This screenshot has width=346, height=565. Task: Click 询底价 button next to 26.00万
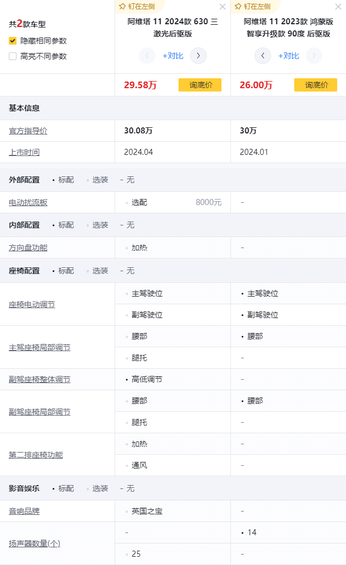[316, 85]
